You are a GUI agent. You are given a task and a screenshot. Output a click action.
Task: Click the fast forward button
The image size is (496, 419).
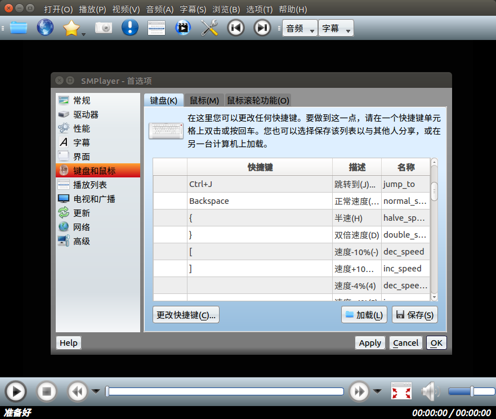pos(359,391)
